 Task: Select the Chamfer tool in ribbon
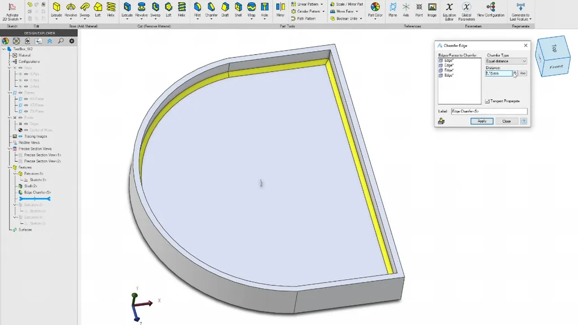tap(211, 10)
